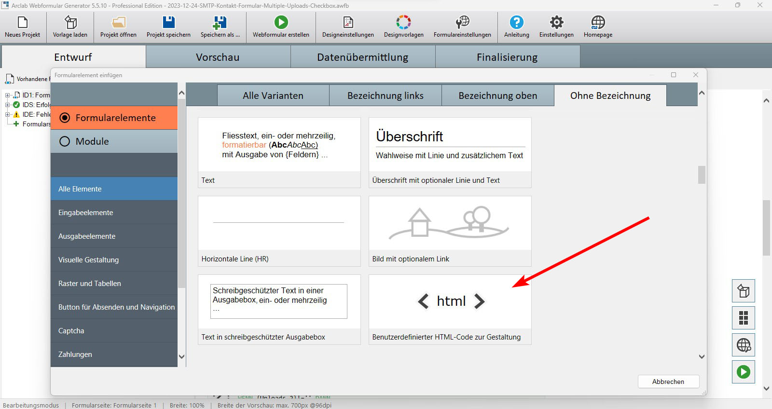Click the element list vertical scrollbar thumb
Image resolution: width=772 pixels, height=409 pixels.
(x=702, y=175)
